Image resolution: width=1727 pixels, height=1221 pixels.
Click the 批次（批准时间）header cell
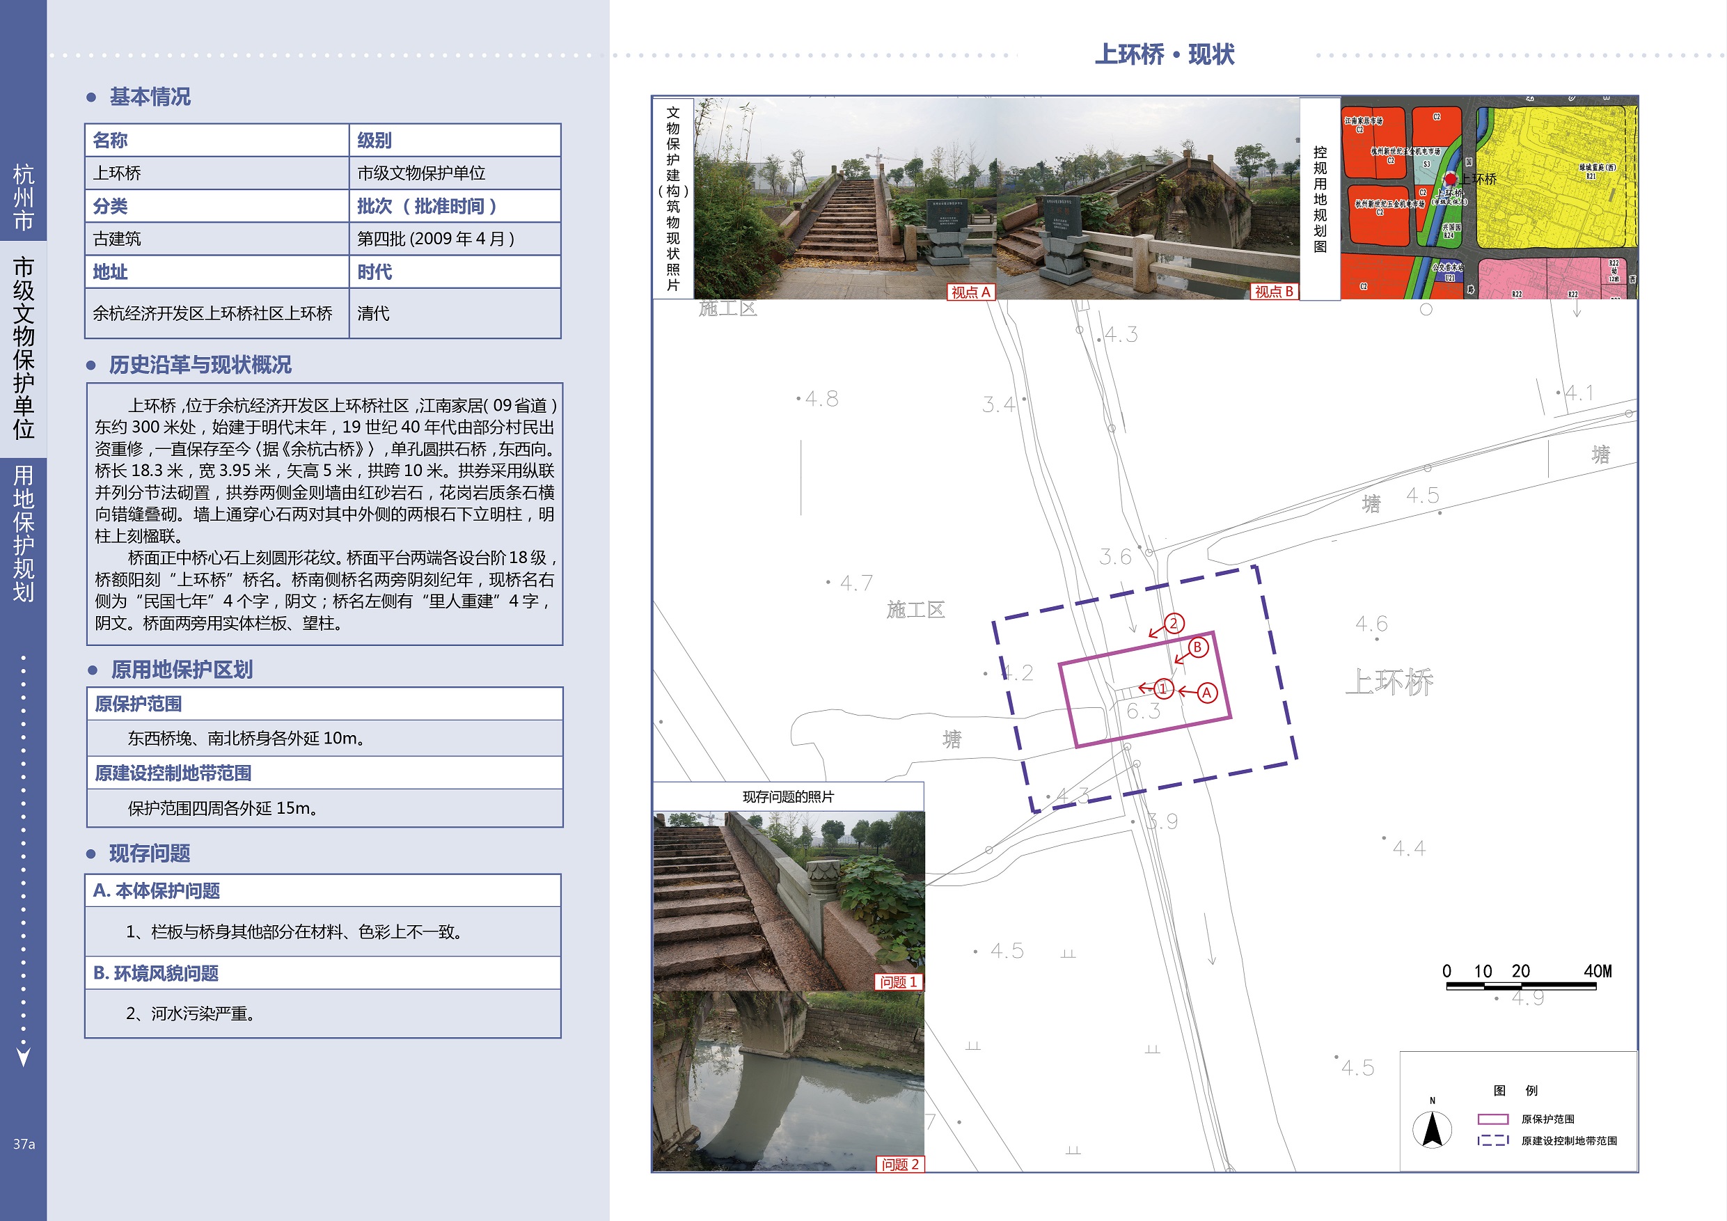click(x=455, y=205)
